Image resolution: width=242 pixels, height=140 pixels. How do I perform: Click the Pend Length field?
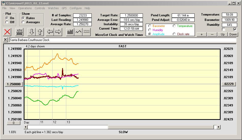(183, 16)
